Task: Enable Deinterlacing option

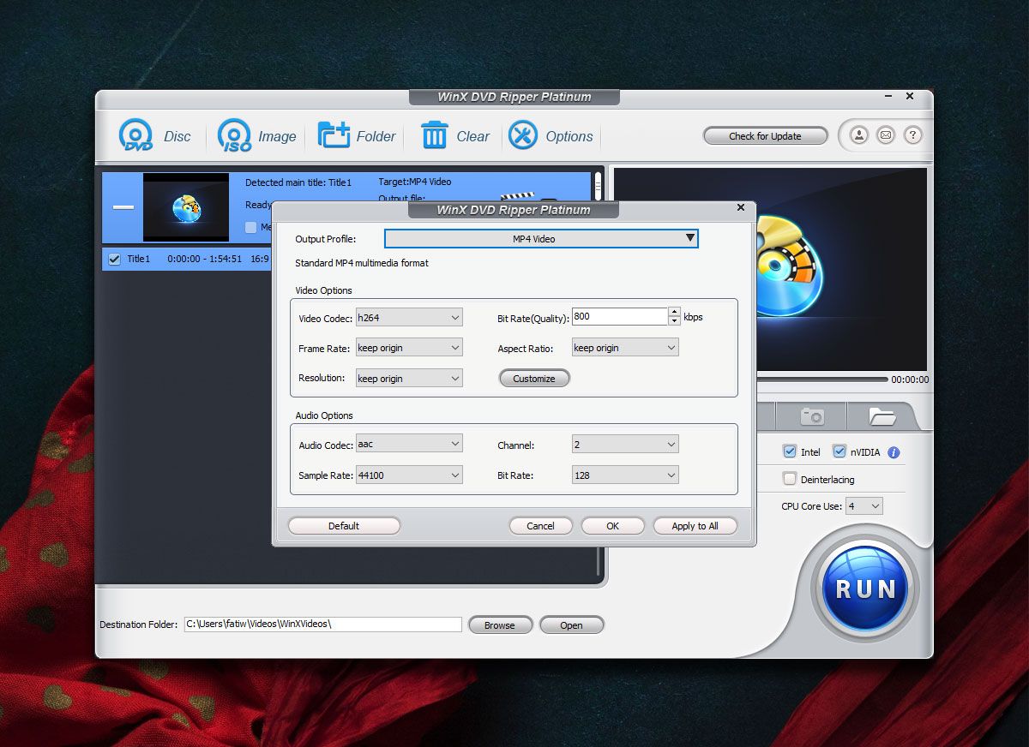Action: pos(790,479)
